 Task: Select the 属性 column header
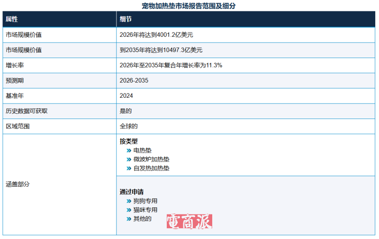[12, 19]
